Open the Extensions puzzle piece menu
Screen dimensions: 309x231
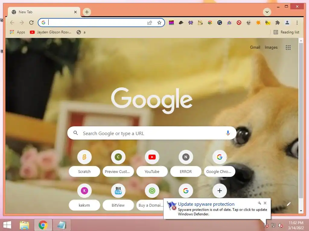pyautogui.click(x=278, y=23)
